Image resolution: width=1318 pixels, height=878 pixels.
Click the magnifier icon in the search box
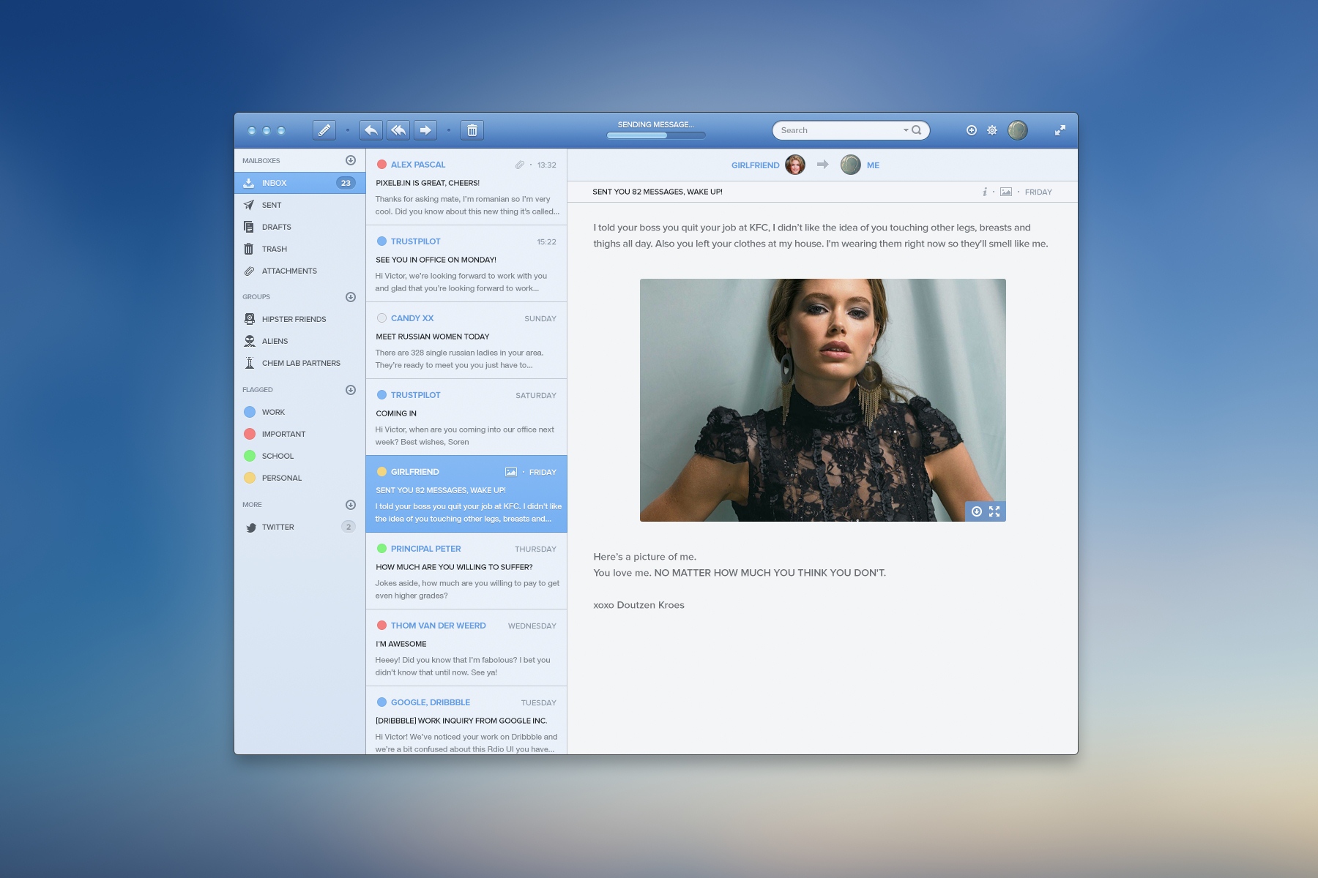(917, 130)
